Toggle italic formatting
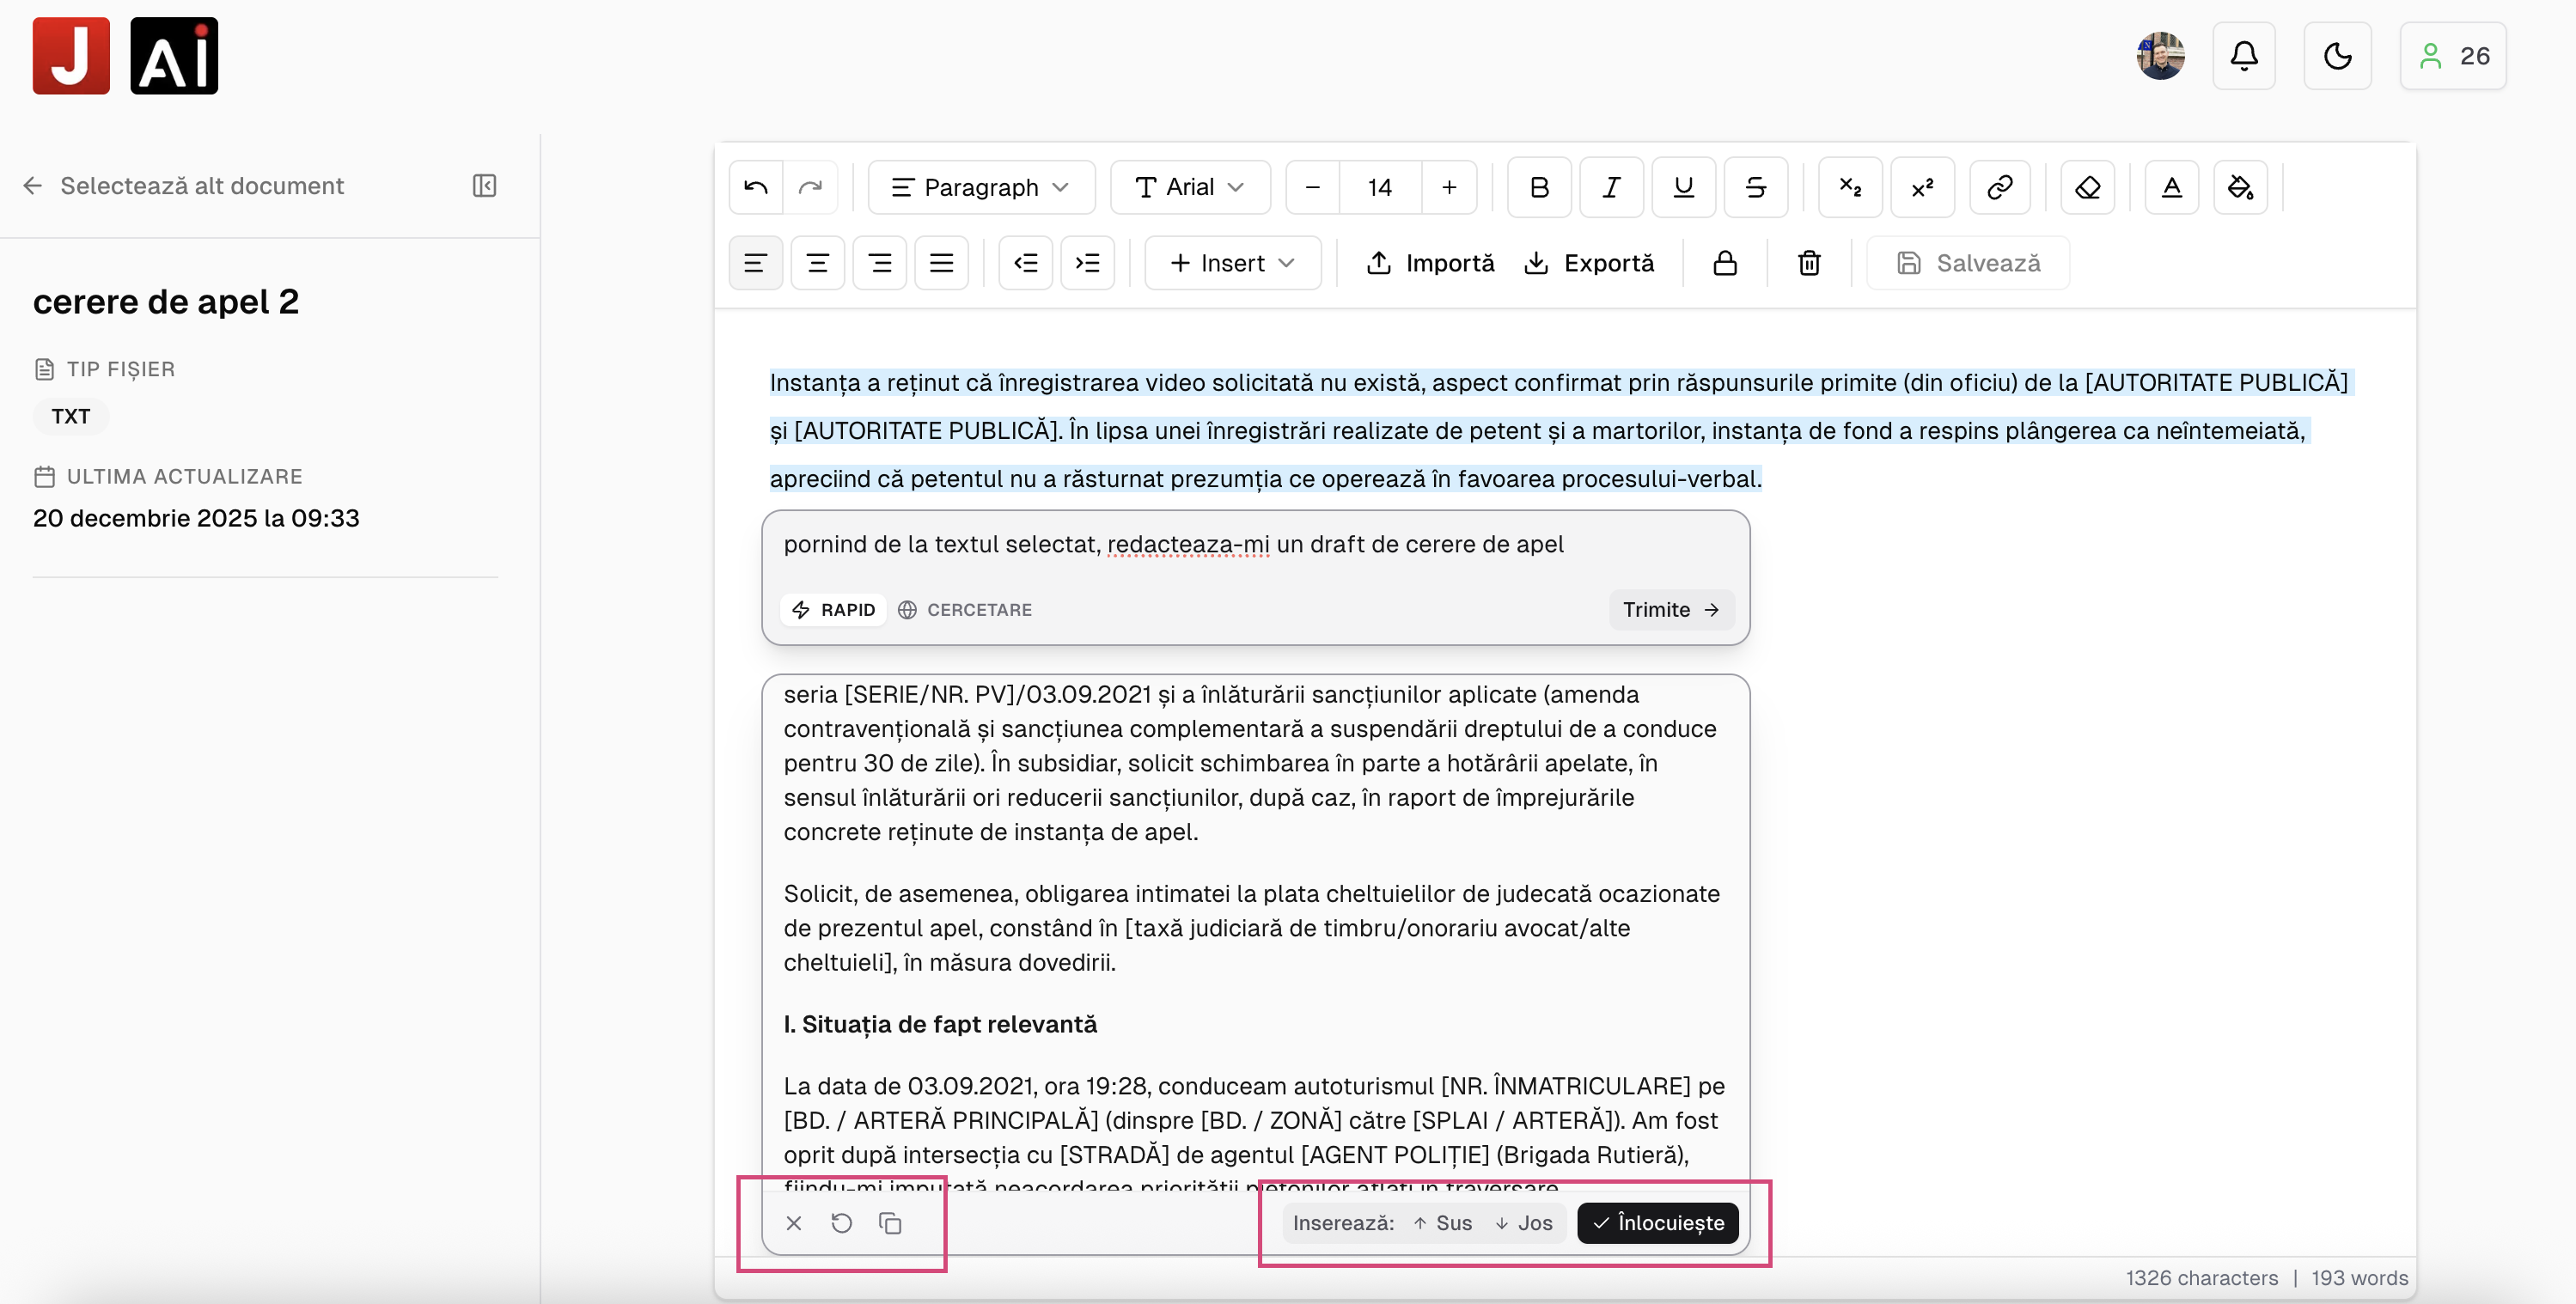 (x=1611, y=187)
